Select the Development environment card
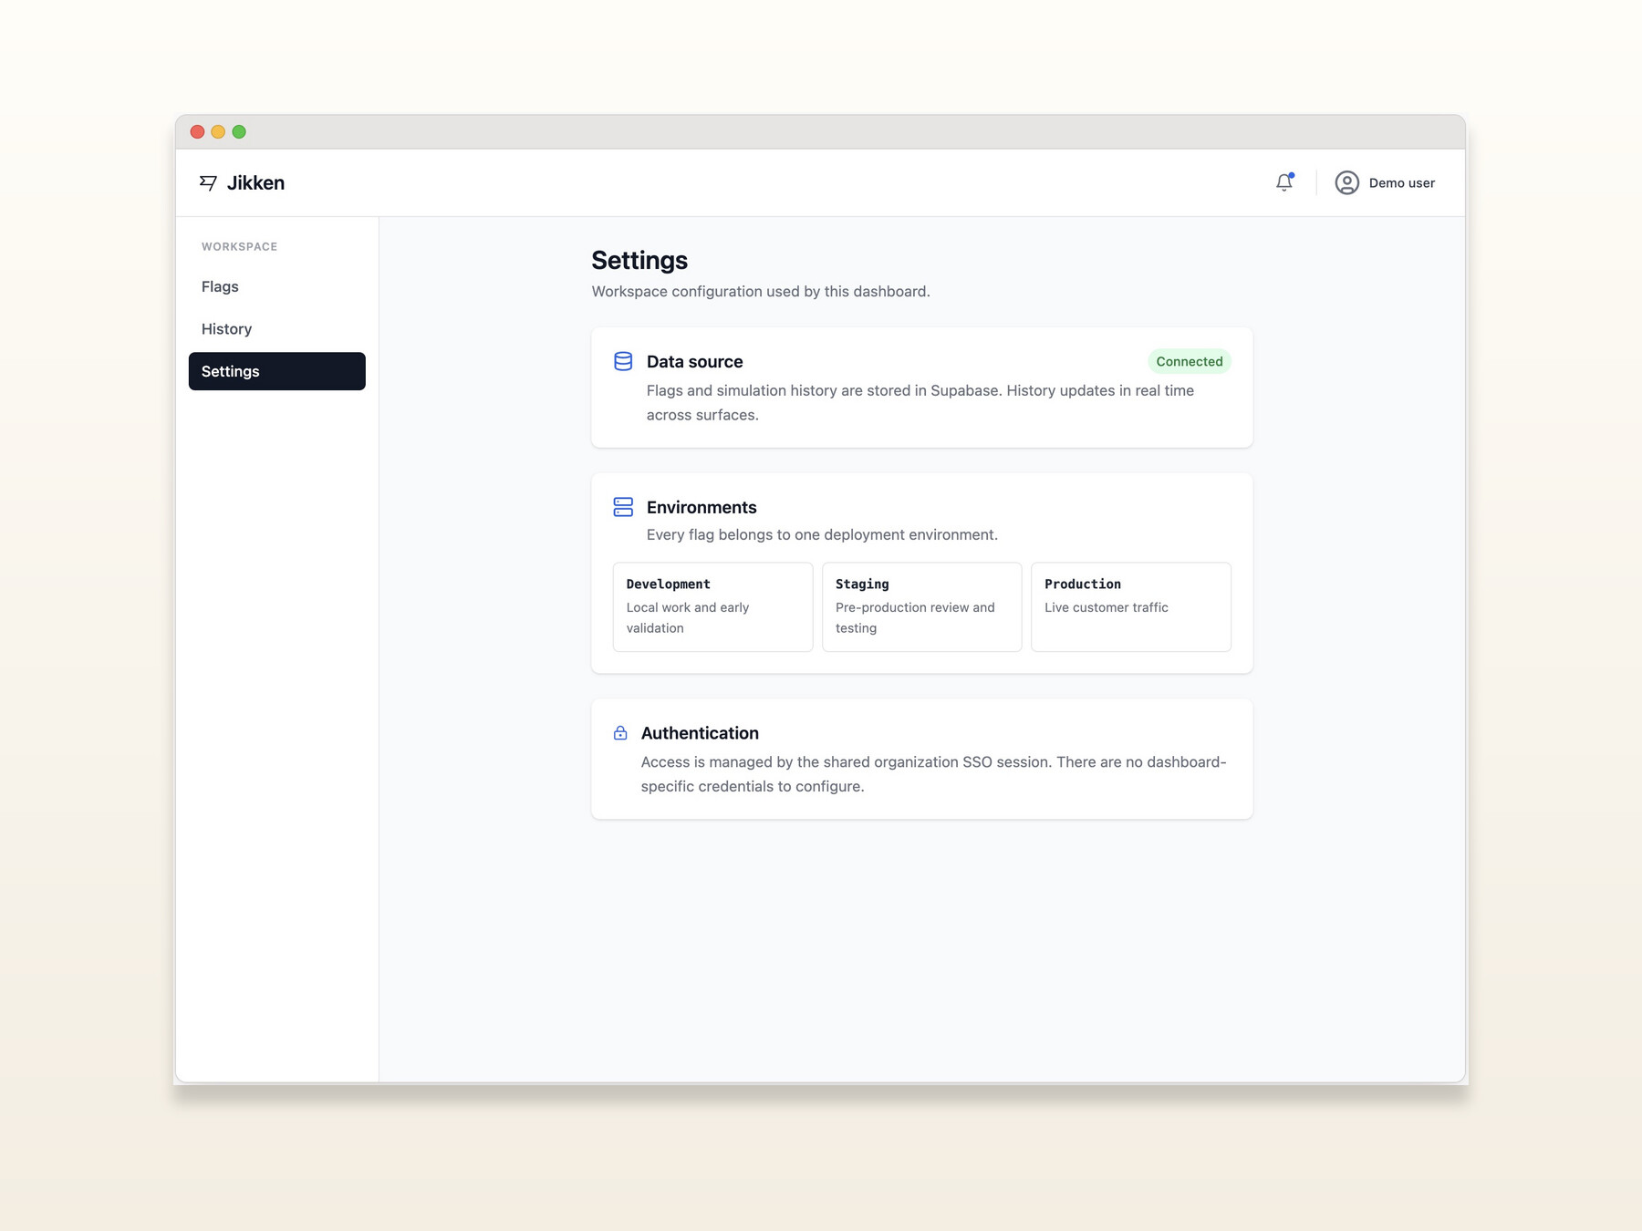Screen dimensions: 1642x1231 [x=712, y=606]
